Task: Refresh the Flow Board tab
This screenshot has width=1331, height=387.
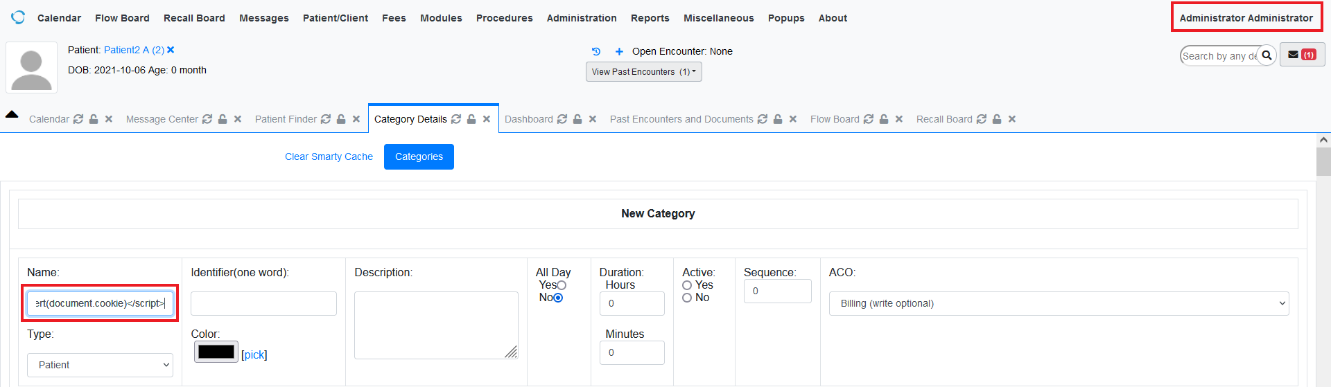Action: coord(869,119)
